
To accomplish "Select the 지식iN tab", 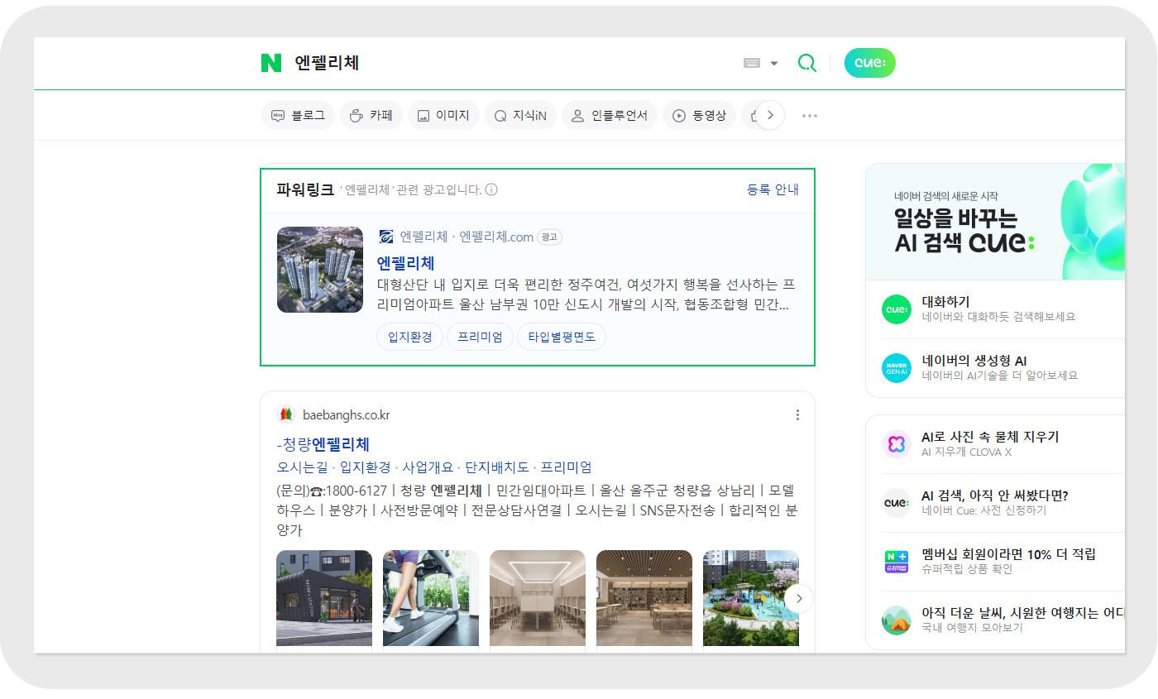I will tap(520, 116).
